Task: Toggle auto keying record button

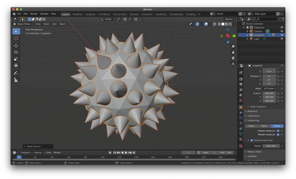Action: [110, 153]
